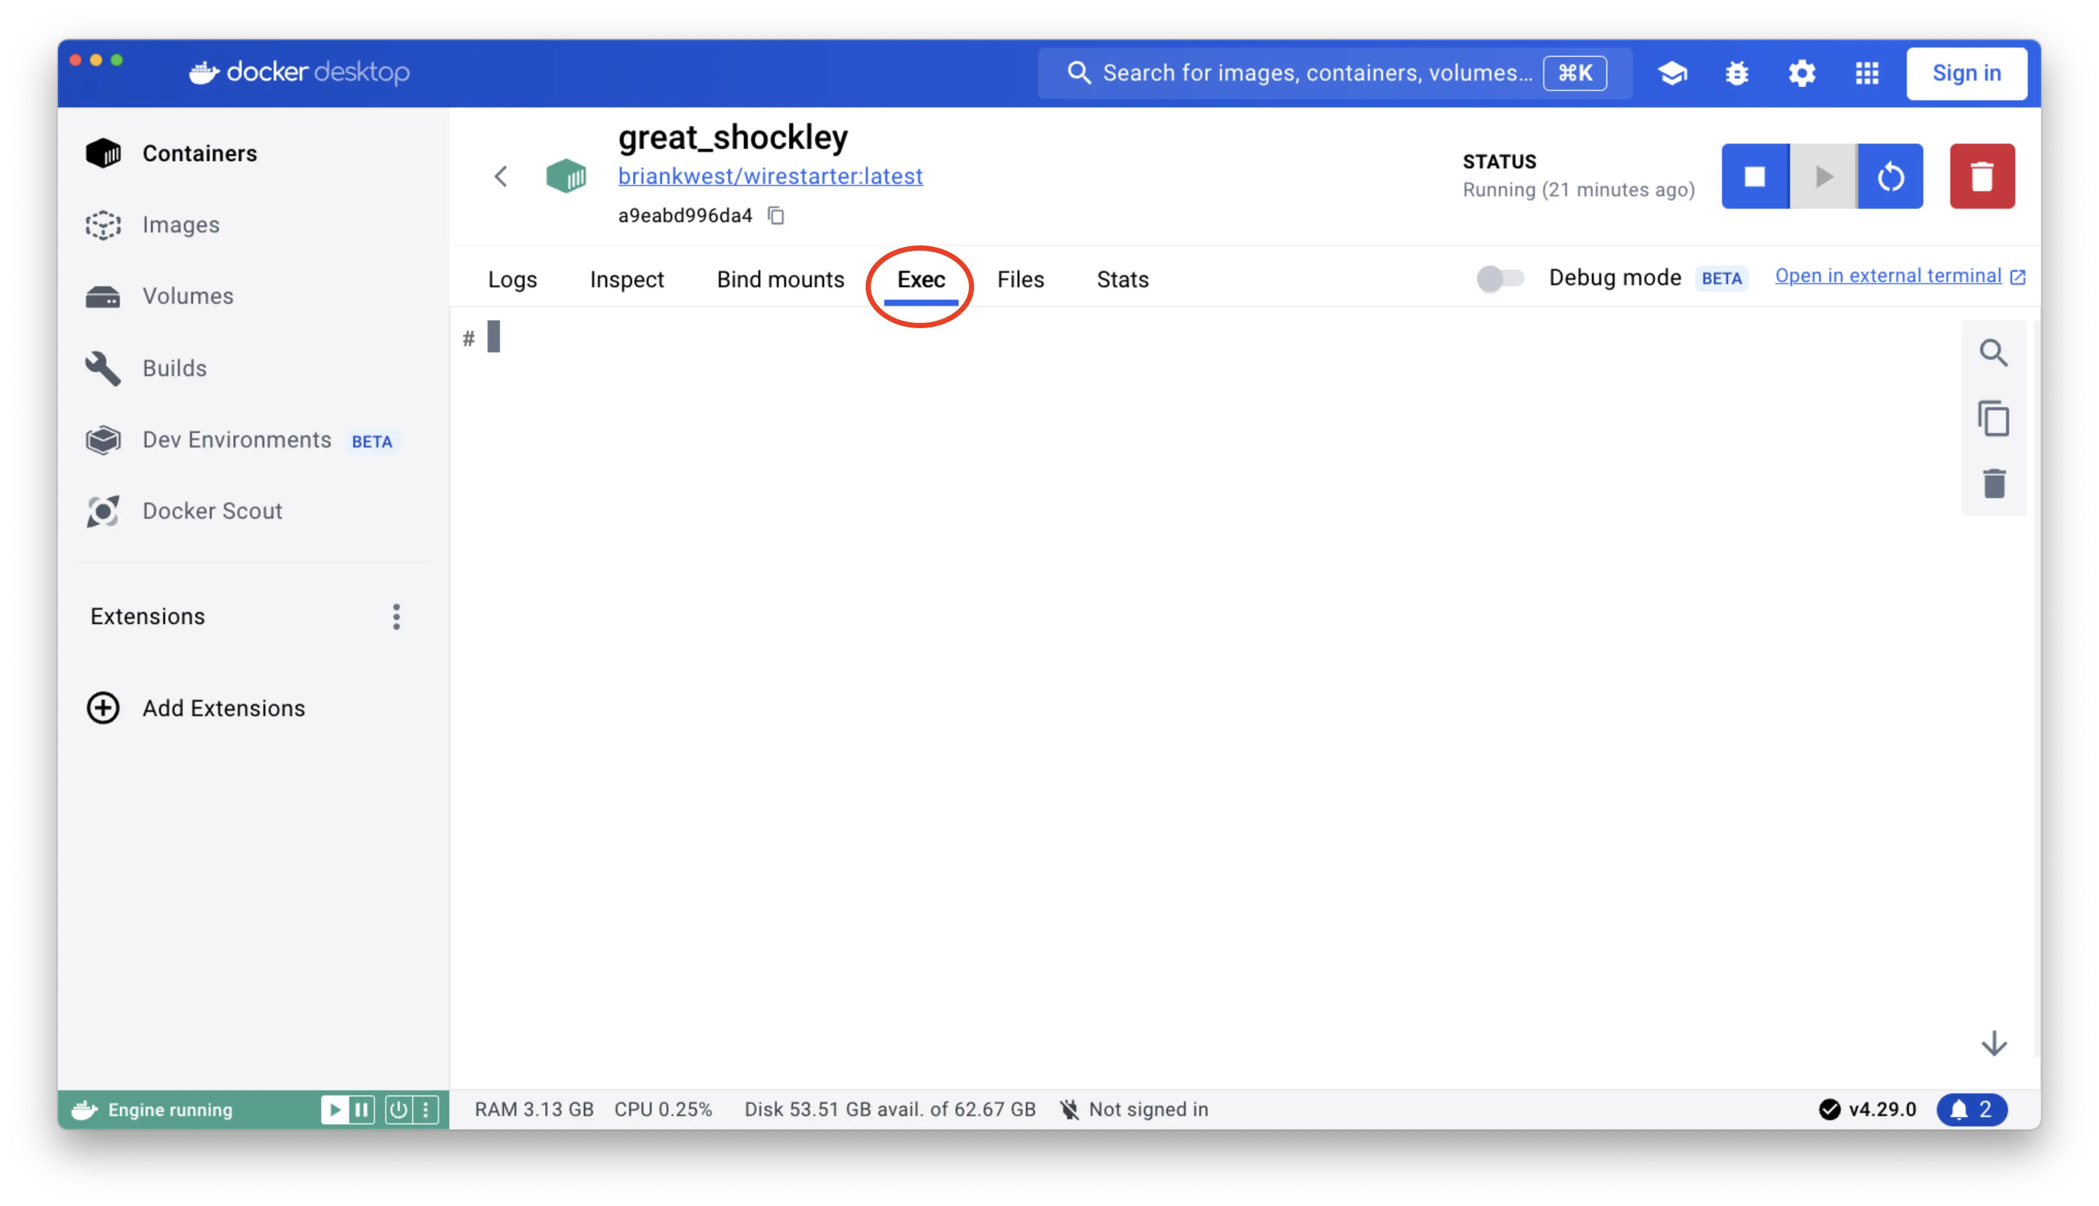Copy container ID a9eabd996da4

click(x=776, y=215)
